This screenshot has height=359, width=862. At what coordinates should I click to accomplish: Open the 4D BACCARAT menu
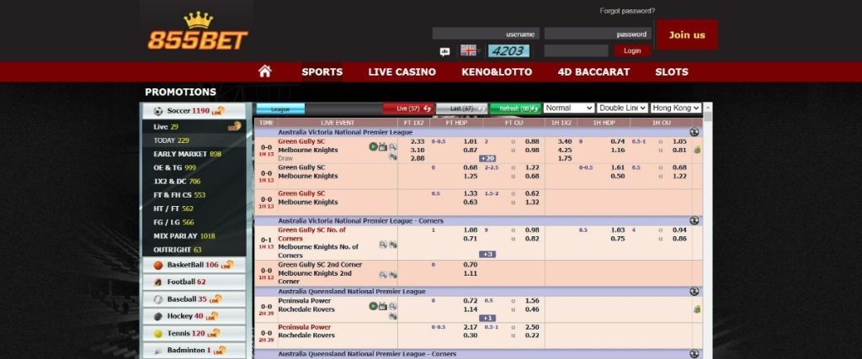pyautogui.click(x=593, y=72)
